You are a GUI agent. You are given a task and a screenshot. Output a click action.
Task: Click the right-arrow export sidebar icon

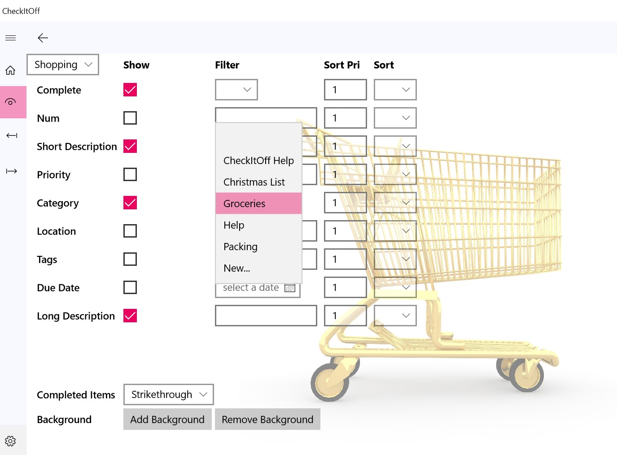click(x=12, y=171)
